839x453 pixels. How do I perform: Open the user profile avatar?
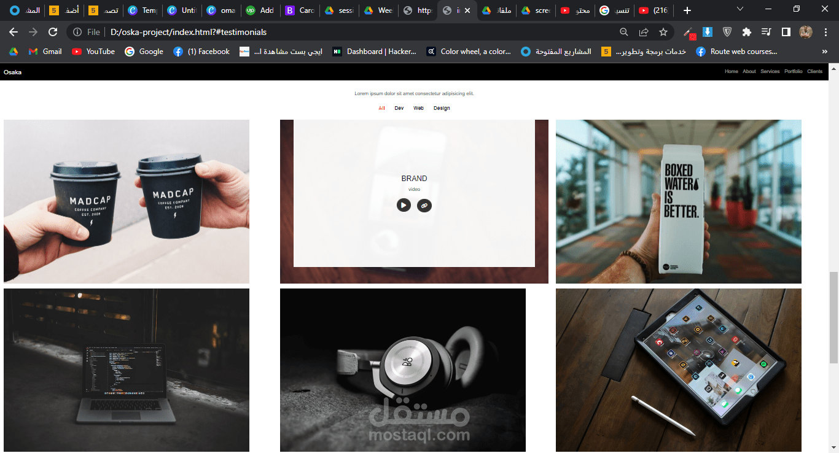point(806,32)
